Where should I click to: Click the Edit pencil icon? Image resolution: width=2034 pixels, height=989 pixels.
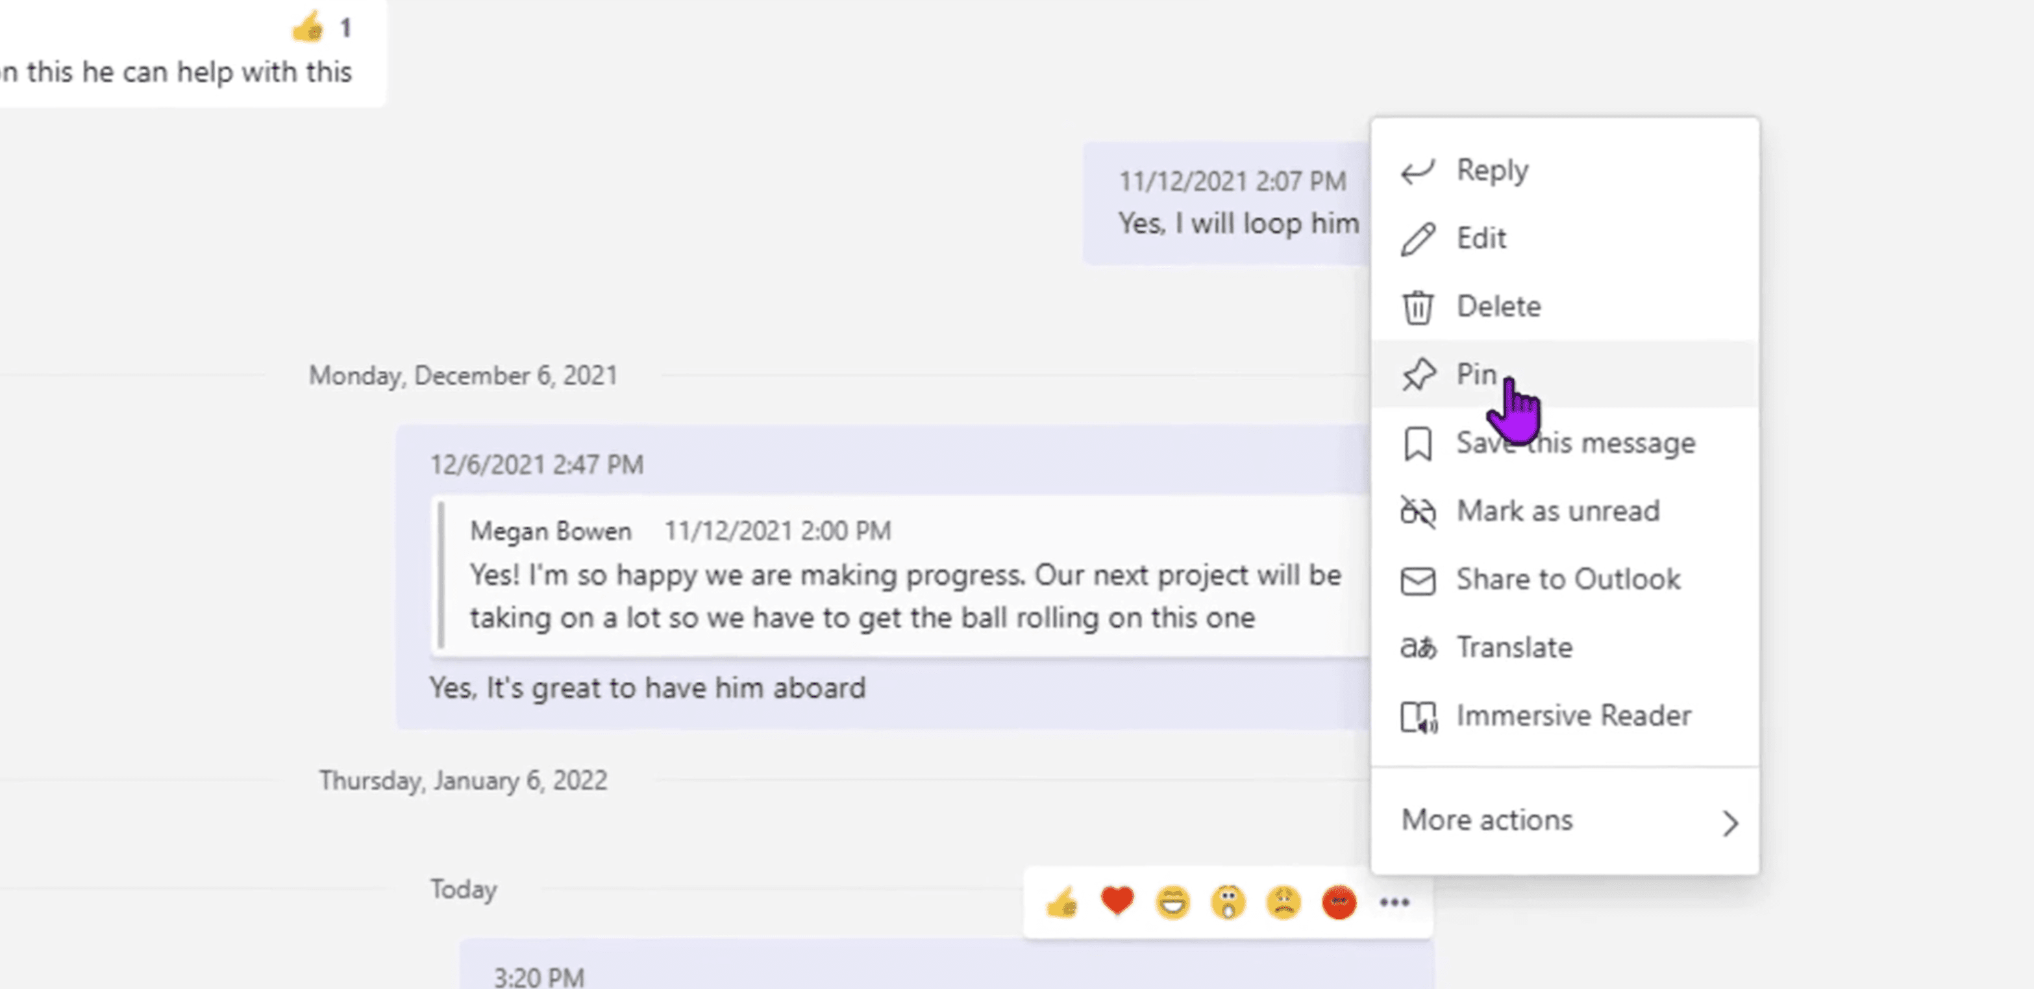click(1417, 238)
